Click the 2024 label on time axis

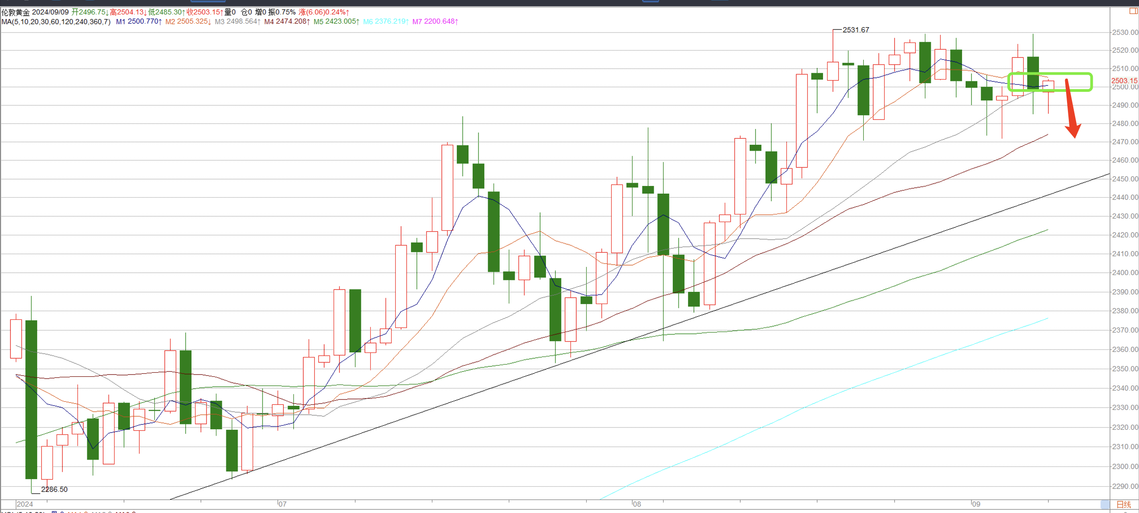tap(24, 504)
